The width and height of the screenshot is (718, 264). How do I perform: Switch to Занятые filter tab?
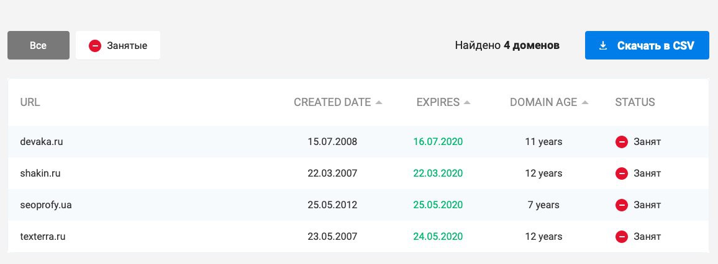[x=118, y=46]
